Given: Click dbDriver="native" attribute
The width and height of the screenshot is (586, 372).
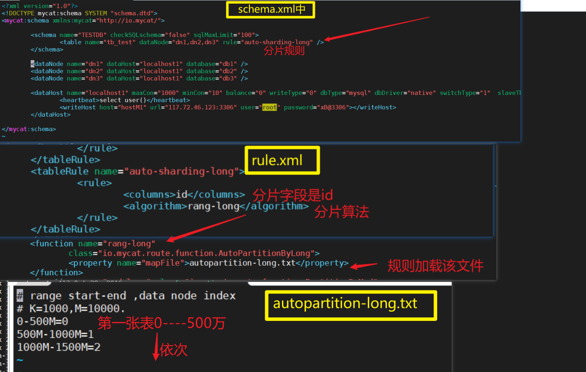Looking at the screenshot, I should 405,93.
